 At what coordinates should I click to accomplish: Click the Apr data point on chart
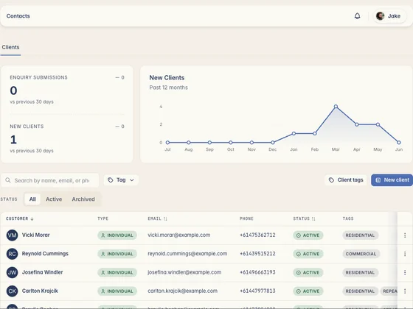pos(357,124)
